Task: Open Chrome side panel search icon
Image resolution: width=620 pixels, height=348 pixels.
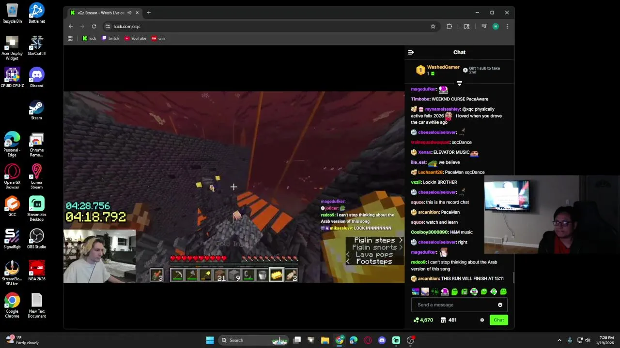Action: (466, 27)
